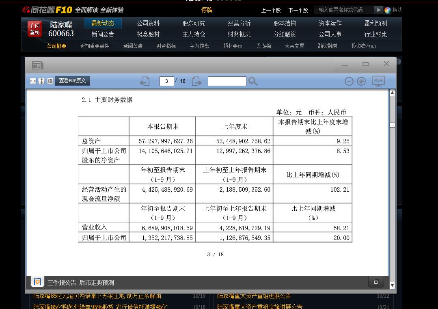The height and width of the screenshot is (309, 438).
Task: Minimize the PDF viewer window
Action: (x=345, y=66)
